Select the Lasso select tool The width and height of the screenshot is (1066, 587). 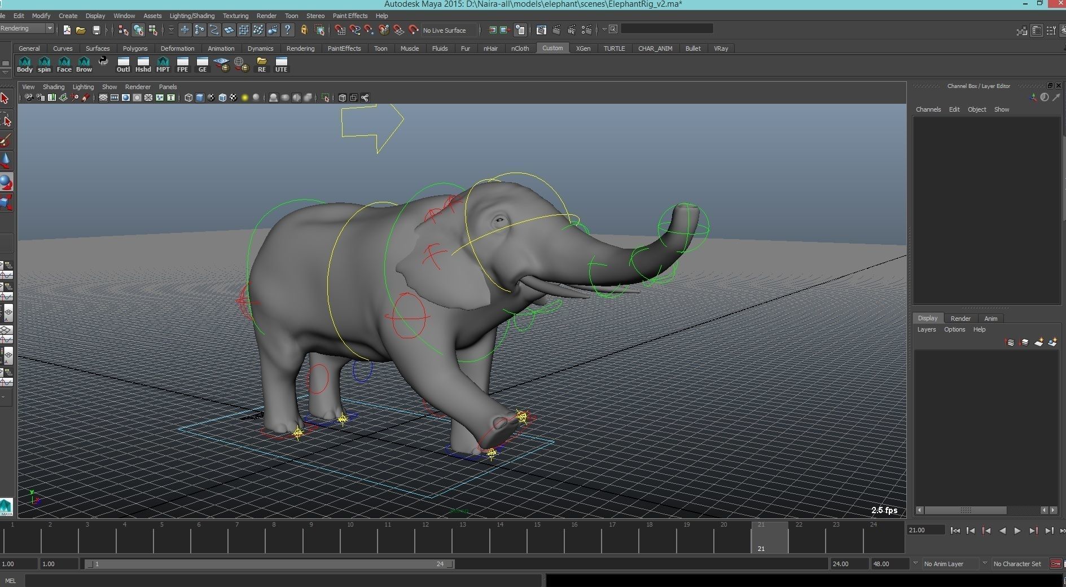(6, 120)
